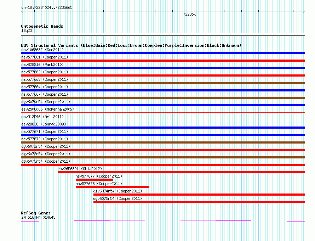Viewport: 315px width, 241px height.
Task: Click the left arrow end of ruler
Action: coord(22,11)
